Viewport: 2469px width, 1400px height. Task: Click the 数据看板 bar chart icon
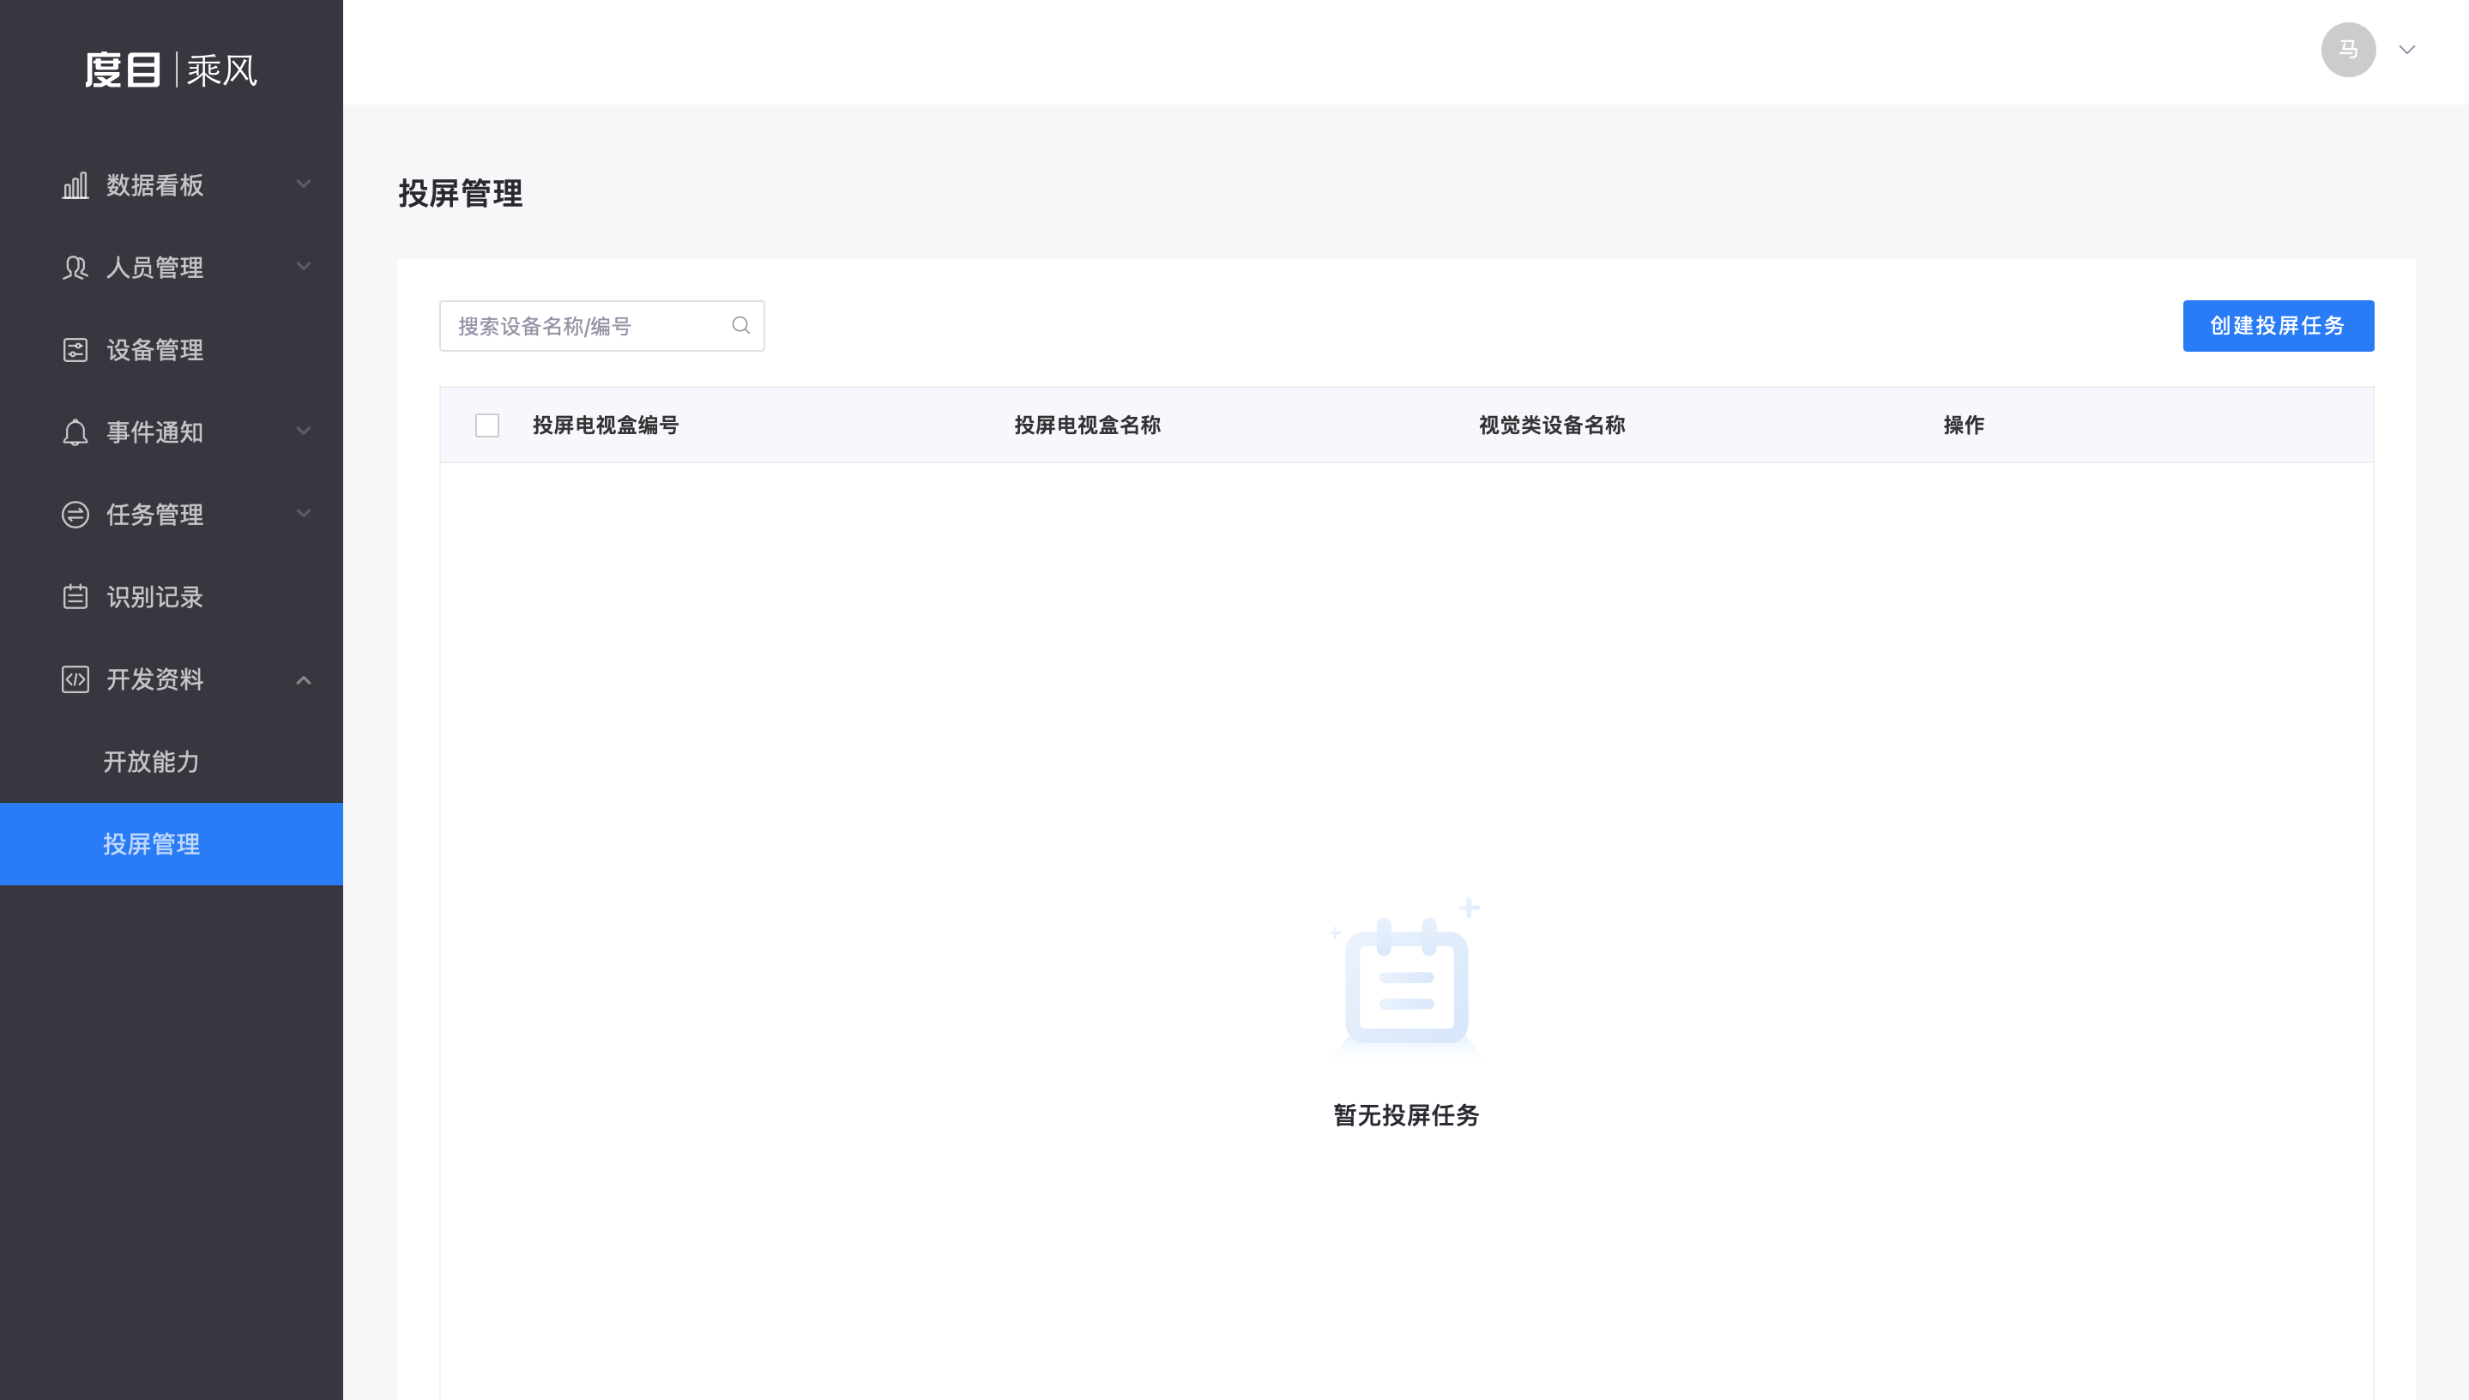tap(75, 184)
